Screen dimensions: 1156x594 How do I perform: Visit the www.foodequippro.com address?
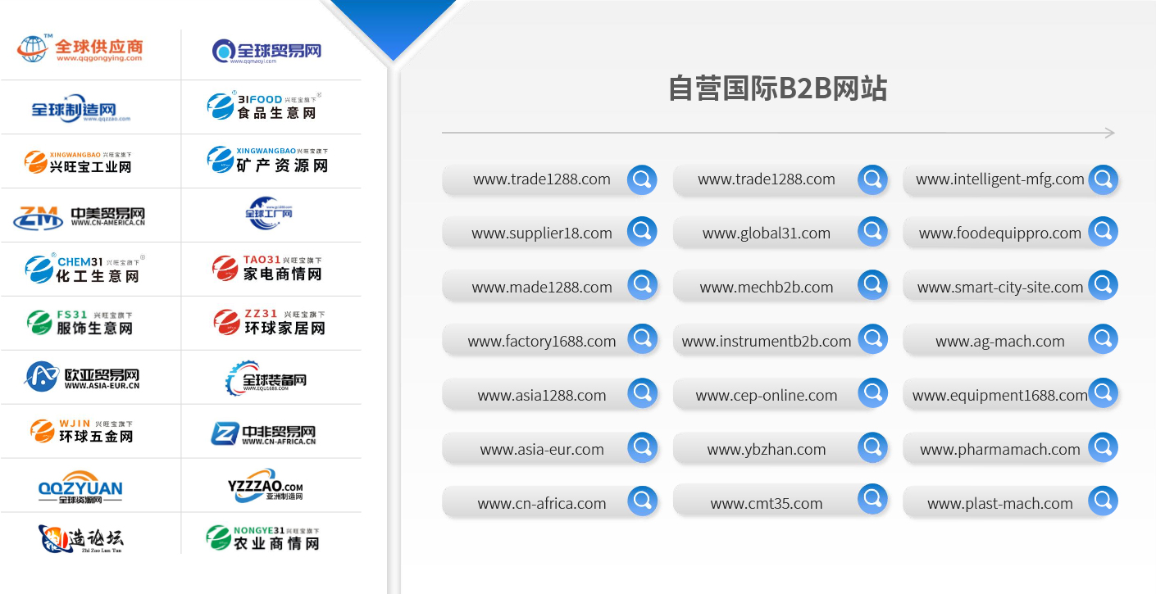[x=1000, y=233]
